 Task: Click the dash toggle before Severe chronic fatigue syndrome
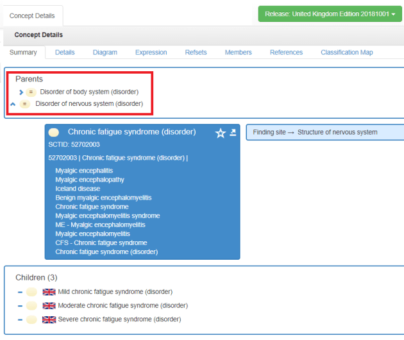[x=21, y=319]
